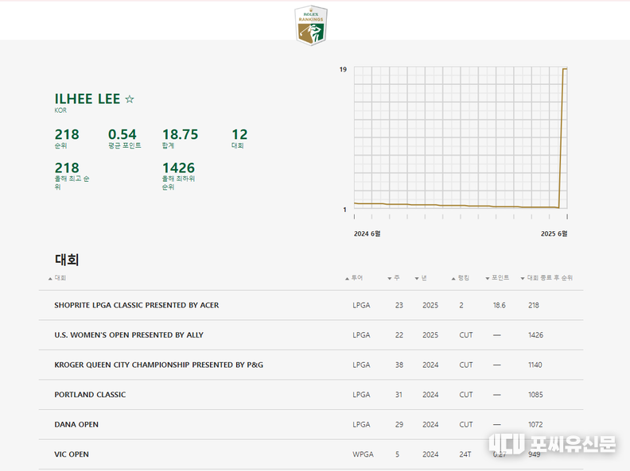Image resolution: width=630 pixels, height=471 pixels.
Task: Click the 1072 rank cell in Dana Open row
Action: pyautogui.click(x=535, y=424)
